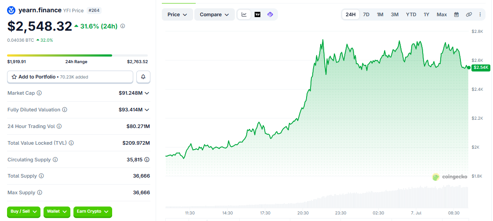Select the line chart view icon

click(x=244, y=14)
